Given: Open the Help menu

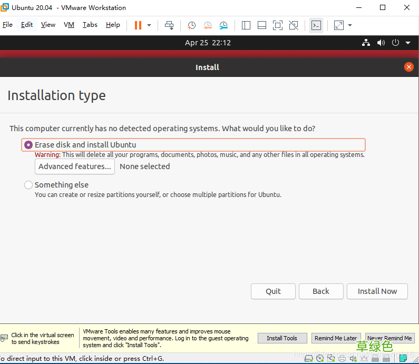Looking at the screenshot, I should 113,25.
